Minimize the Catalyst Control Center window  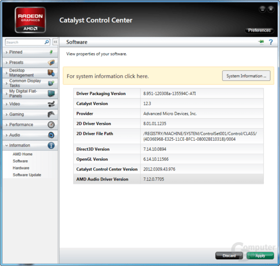pyautogui.click(x=262, y=9)
